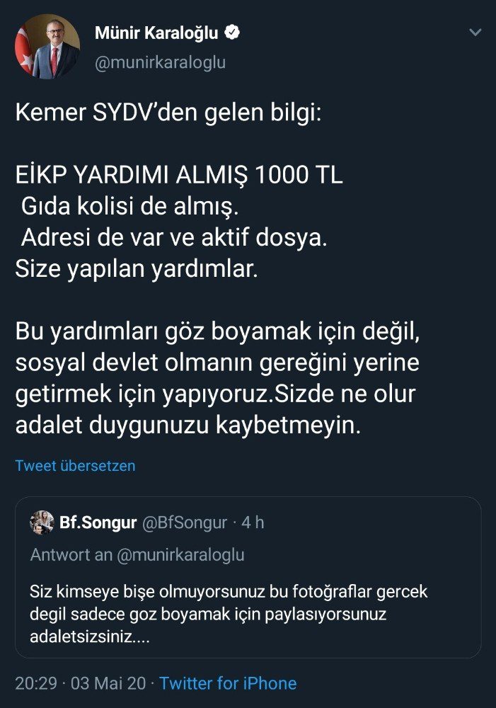This screenshot has width=496, height=708.
Task: Click the "4 h" timestamp of quoted tweet
Action: pos(253,523)
